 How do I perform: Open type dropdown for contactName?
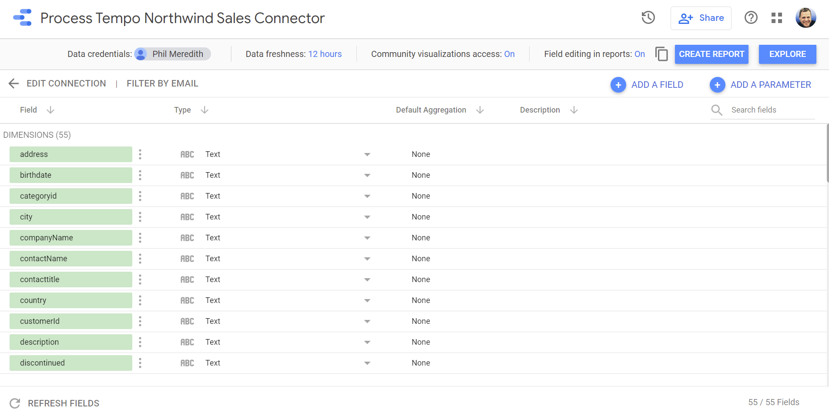pos(367,259)
